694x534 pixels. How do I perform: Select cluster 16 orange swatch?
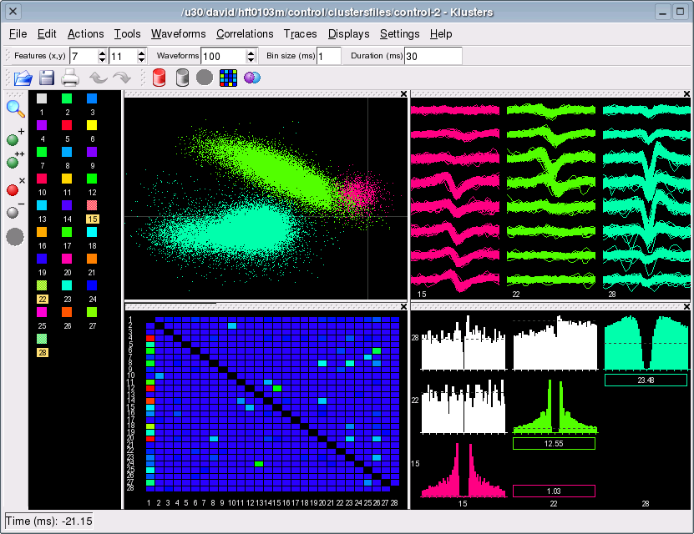click(x=42, y=232)
